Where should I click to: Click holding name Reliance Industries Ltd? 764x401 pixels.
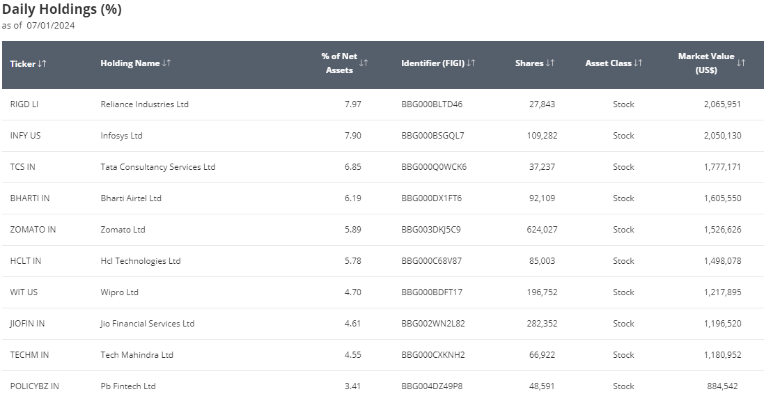[144, 104]
